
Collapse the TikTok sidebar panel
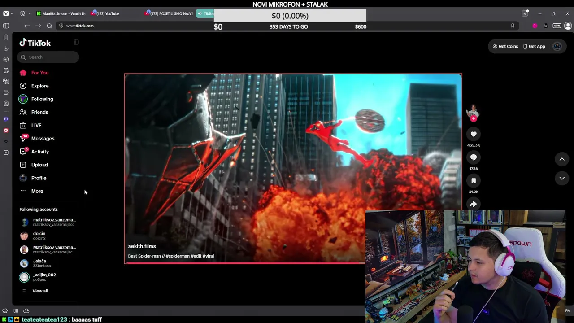(x=76, y=42)
